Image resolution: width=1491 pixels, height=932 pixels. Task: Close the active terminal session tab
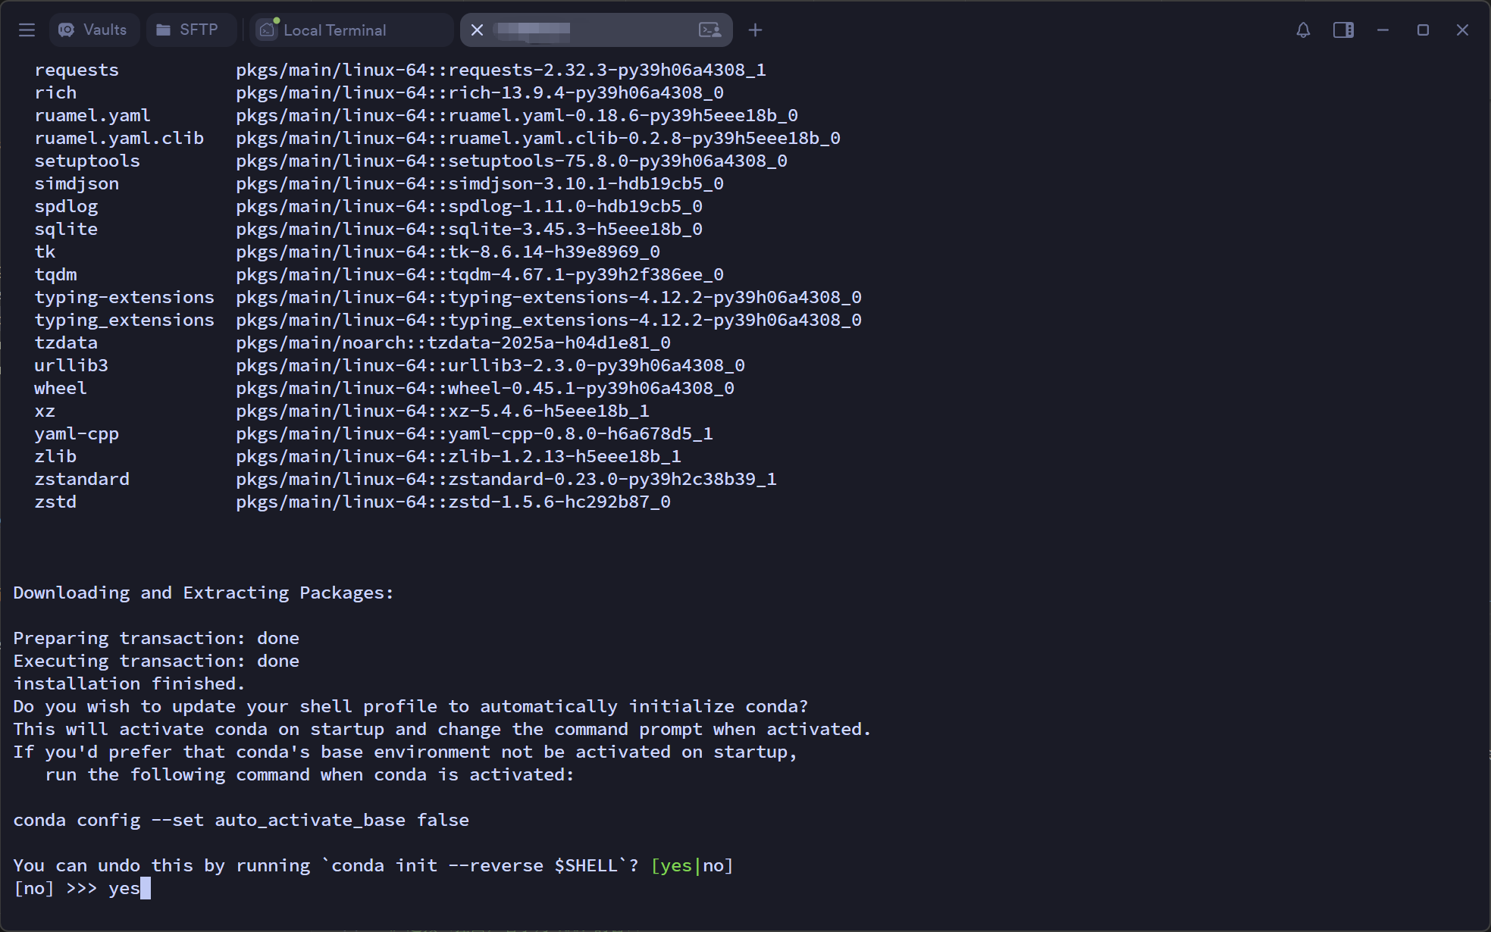click(477, 30)
